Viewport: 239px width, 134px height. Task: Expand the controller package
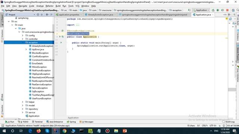point(22,39)
